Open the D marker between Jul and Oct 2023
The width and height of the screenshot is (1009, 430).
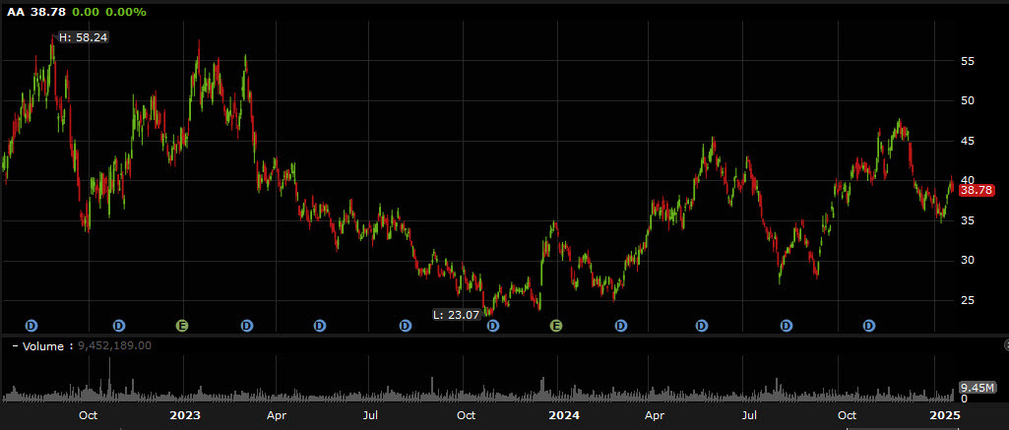(x=406, y=326)
